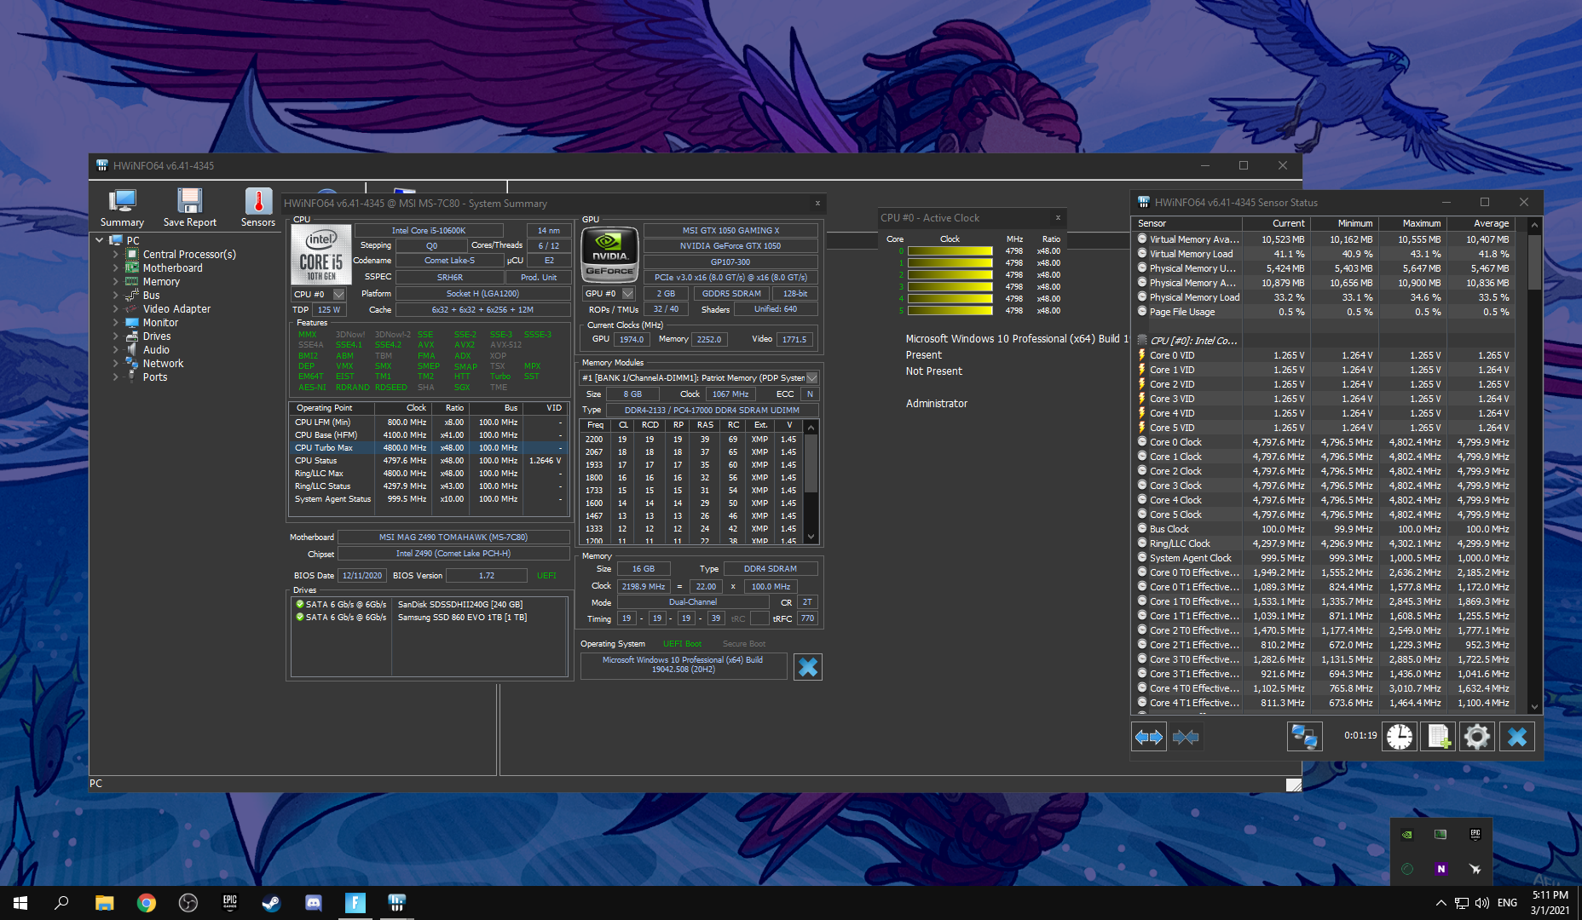Click the green circle tray icon
Screen dimensions: 1582x920
(x=1407, y=869)
